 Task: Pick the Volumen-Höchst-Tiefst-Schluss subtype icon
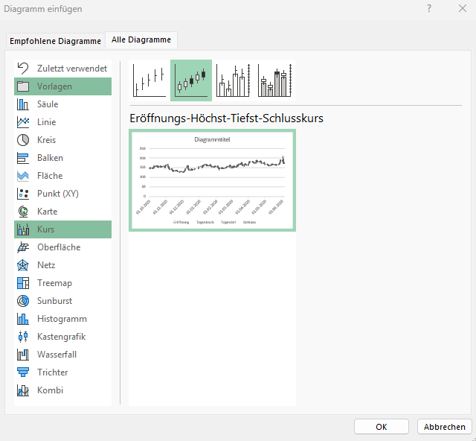(x=233, y=80)
